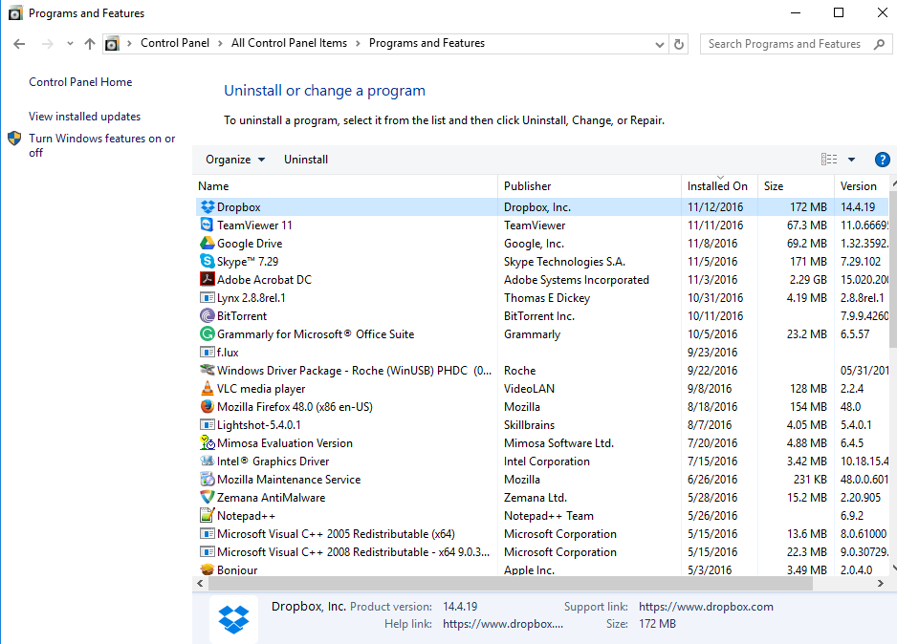Click the VLC media player cone icon

(208, 389)
